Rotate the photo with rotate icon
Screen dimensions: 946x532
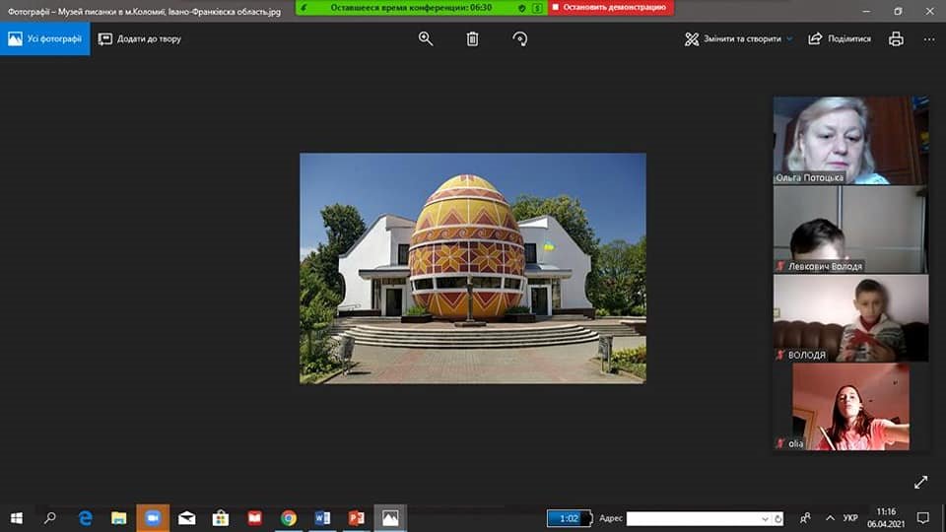(x=519, y=38)
